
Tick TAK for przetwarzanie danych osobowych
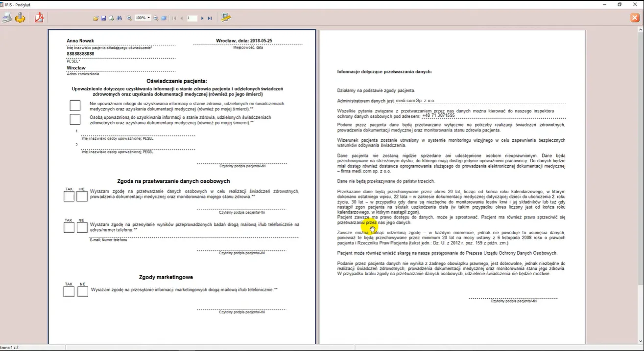click(69, 196)
